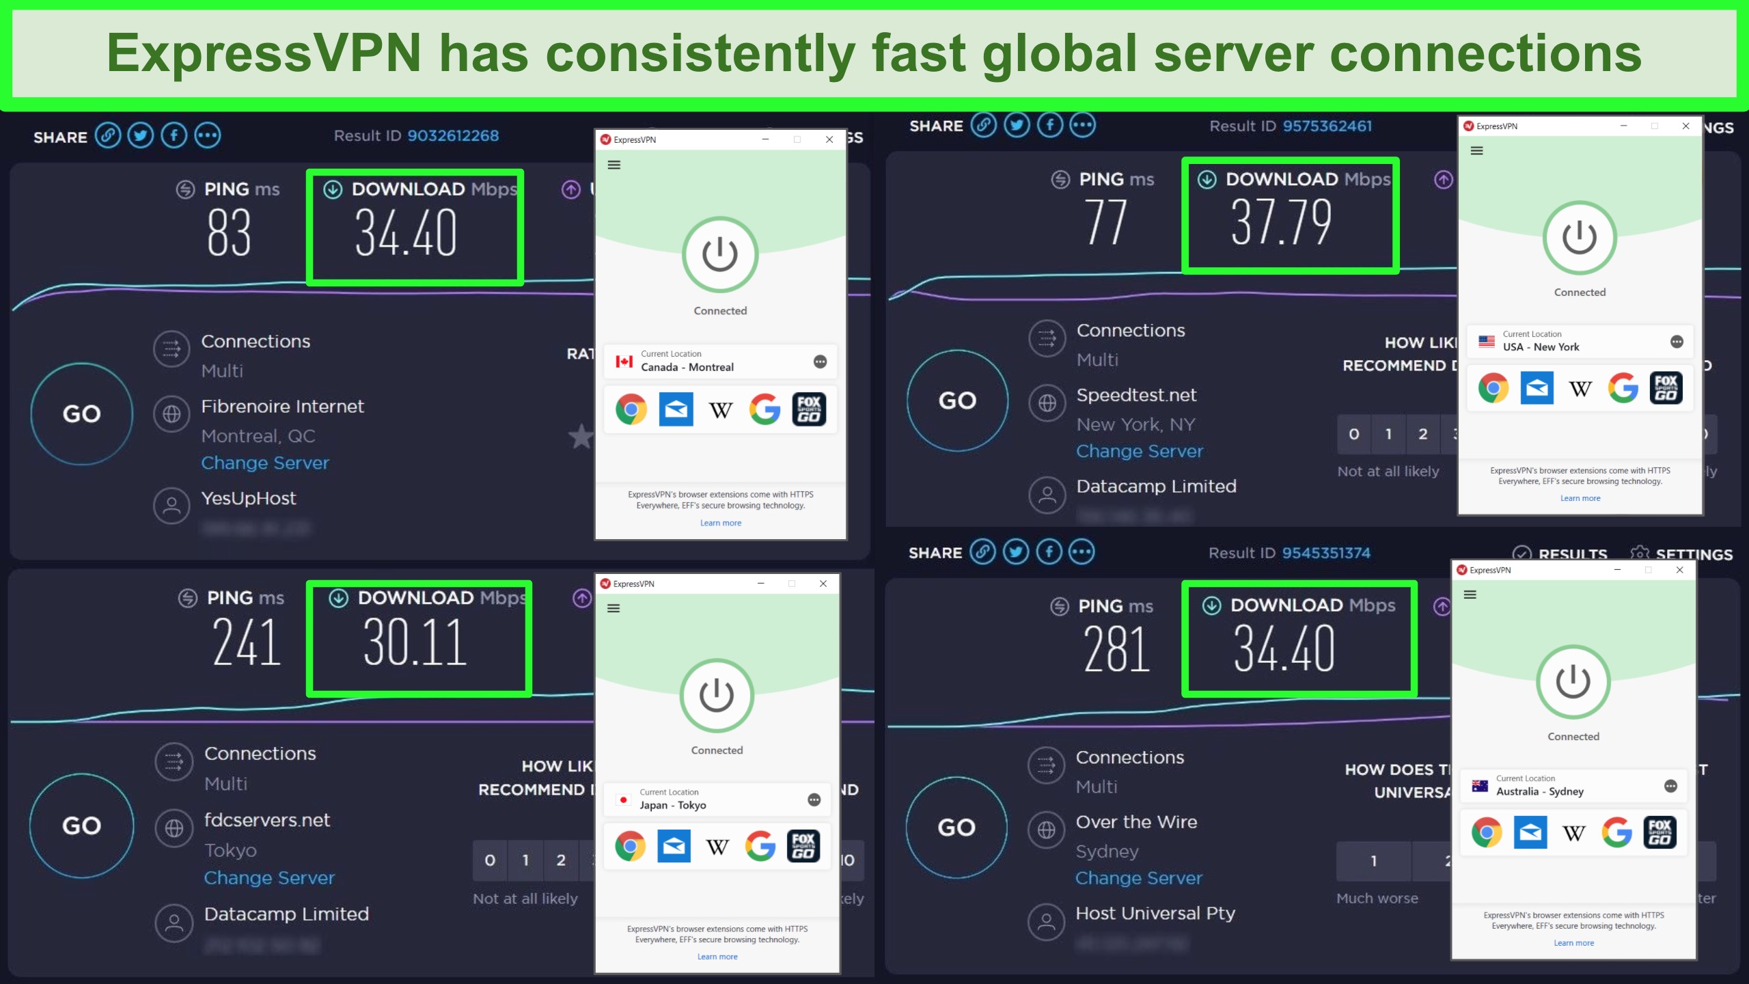This screenshot has width=1749, height=984.
Task: Open hamburger menu in USA - New York VPN window
Action: pos(1476,150)
